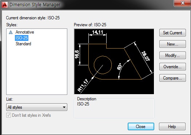This screenshot has width=191, height=135.
Task: Click the 'Preview of: ISO-25' label
Action: (90, 25)
